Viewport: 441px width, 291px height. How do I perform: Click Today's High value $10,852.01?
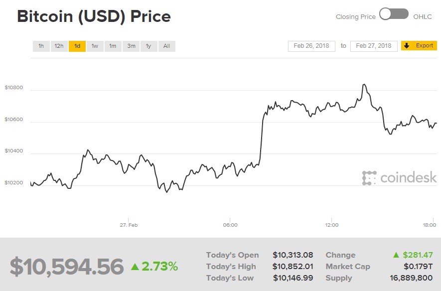(294, 267)
